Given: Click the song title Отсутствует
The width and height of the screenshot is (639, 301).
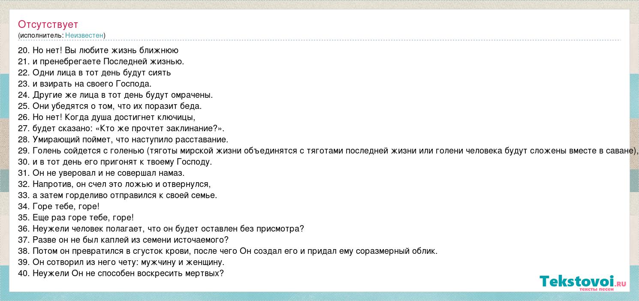Looking at the screenshot, I should pyautogui.click(x=48, y=24).
